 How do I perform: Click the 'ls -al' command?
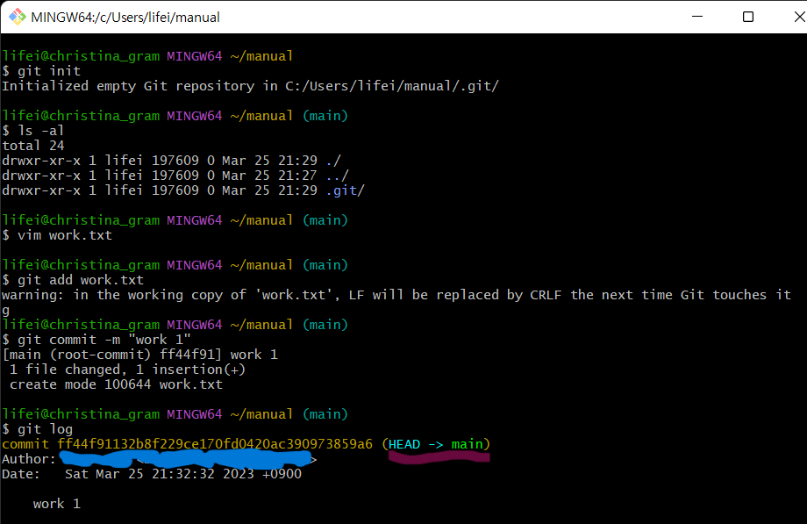33,131
